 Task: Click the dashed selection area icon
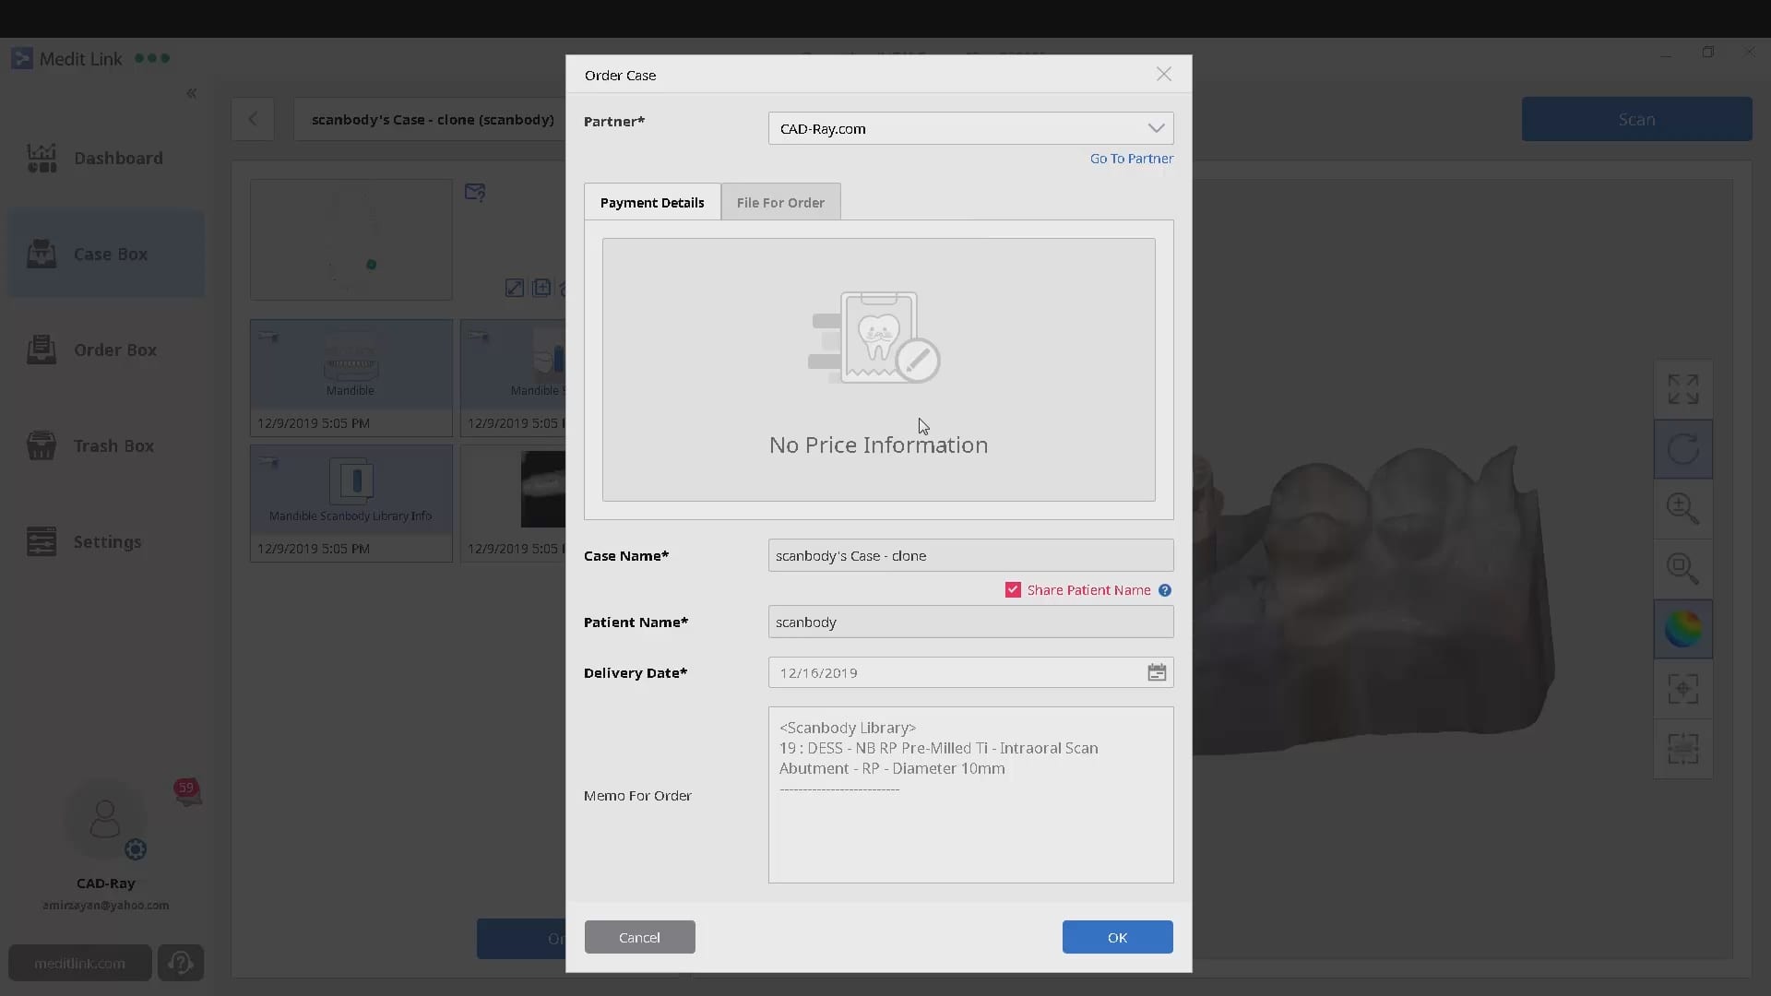click(x=1683, y=749)
